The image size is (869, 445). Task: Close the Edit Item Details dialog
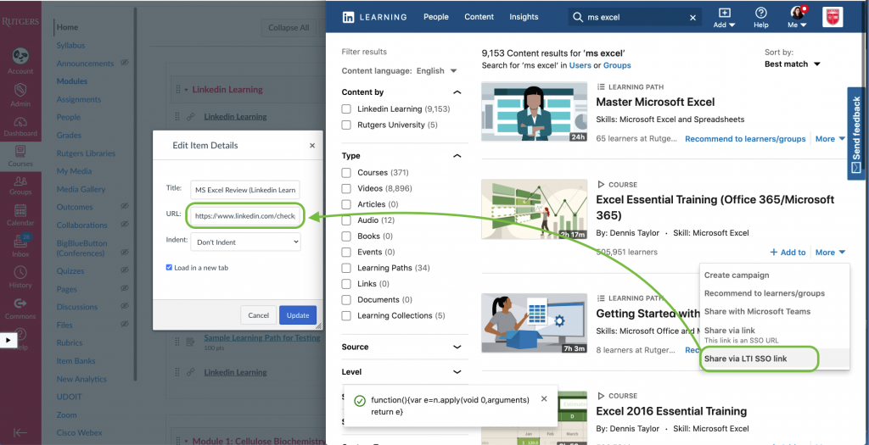click(x=312, y=146)
